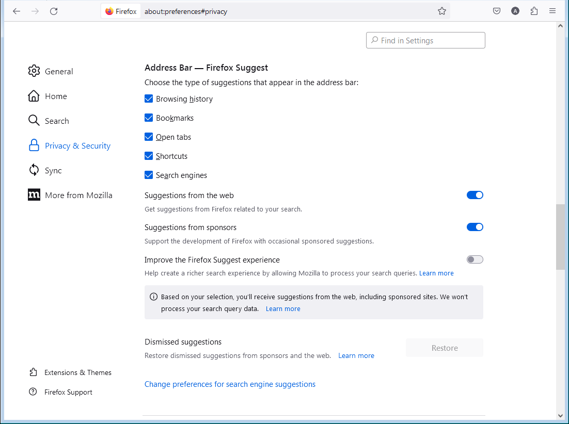569x424 pixels.
Task: Click the 'Dismissed suggestions' label
Action: pyautogui.click(x=183, y=342)
